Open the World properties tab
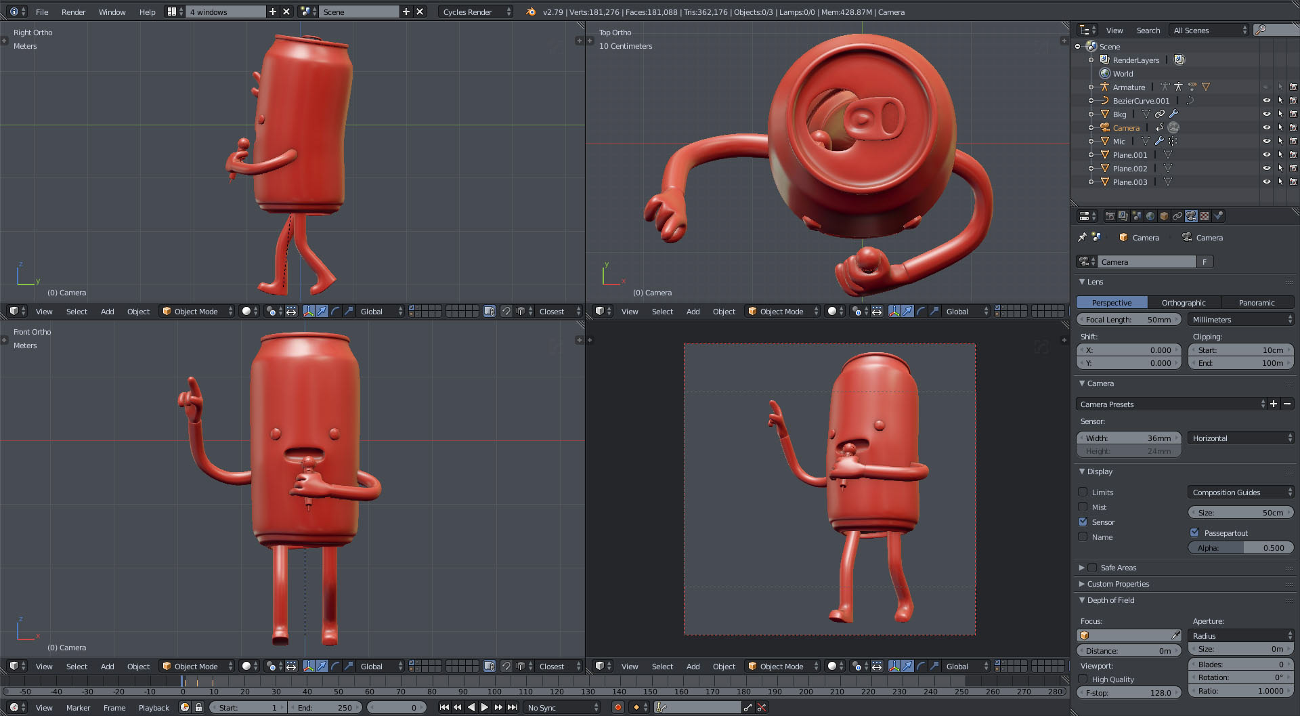The width and height of the screenshot is (1300, 716). click(1150, 216)
